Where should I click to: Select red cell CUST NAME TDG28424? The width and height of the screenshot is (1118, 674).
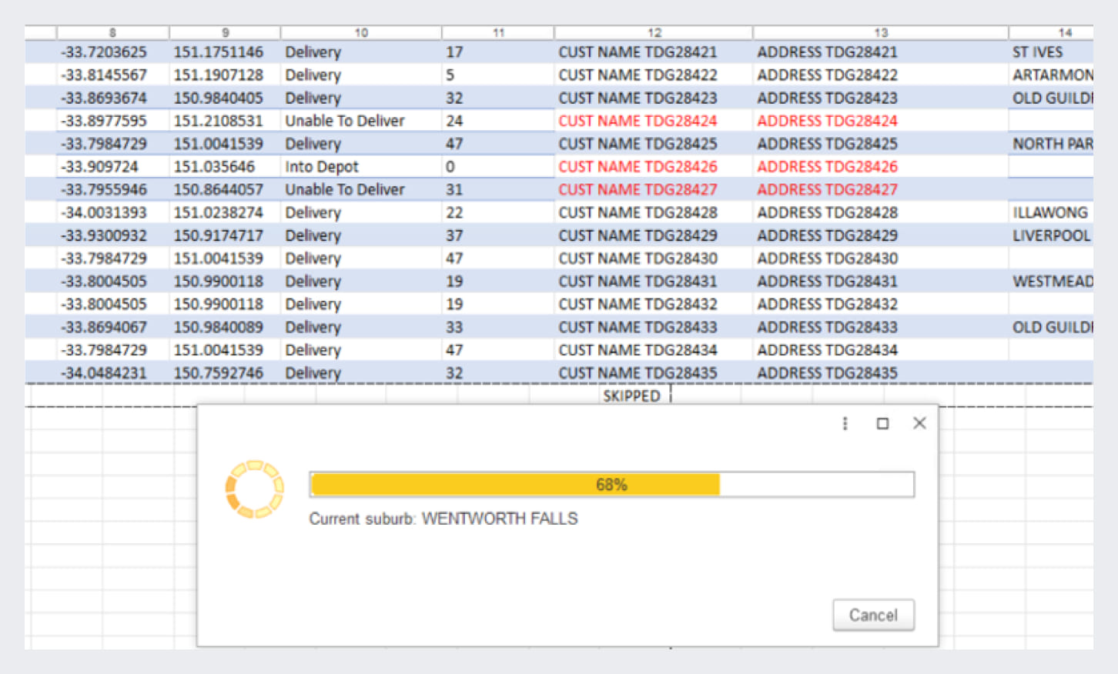pos(638,121)
